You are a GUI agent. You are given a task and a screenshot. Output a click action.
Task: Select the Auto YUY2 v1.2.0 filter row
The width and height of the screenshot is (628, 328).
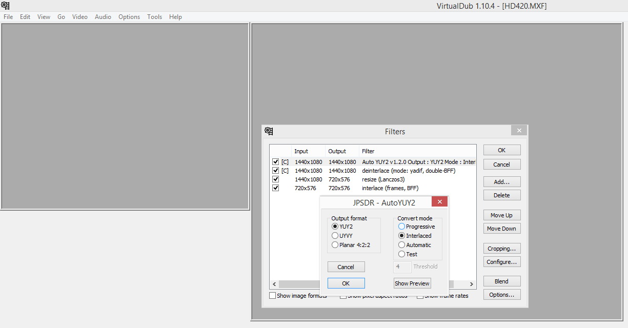click(373, 162)
